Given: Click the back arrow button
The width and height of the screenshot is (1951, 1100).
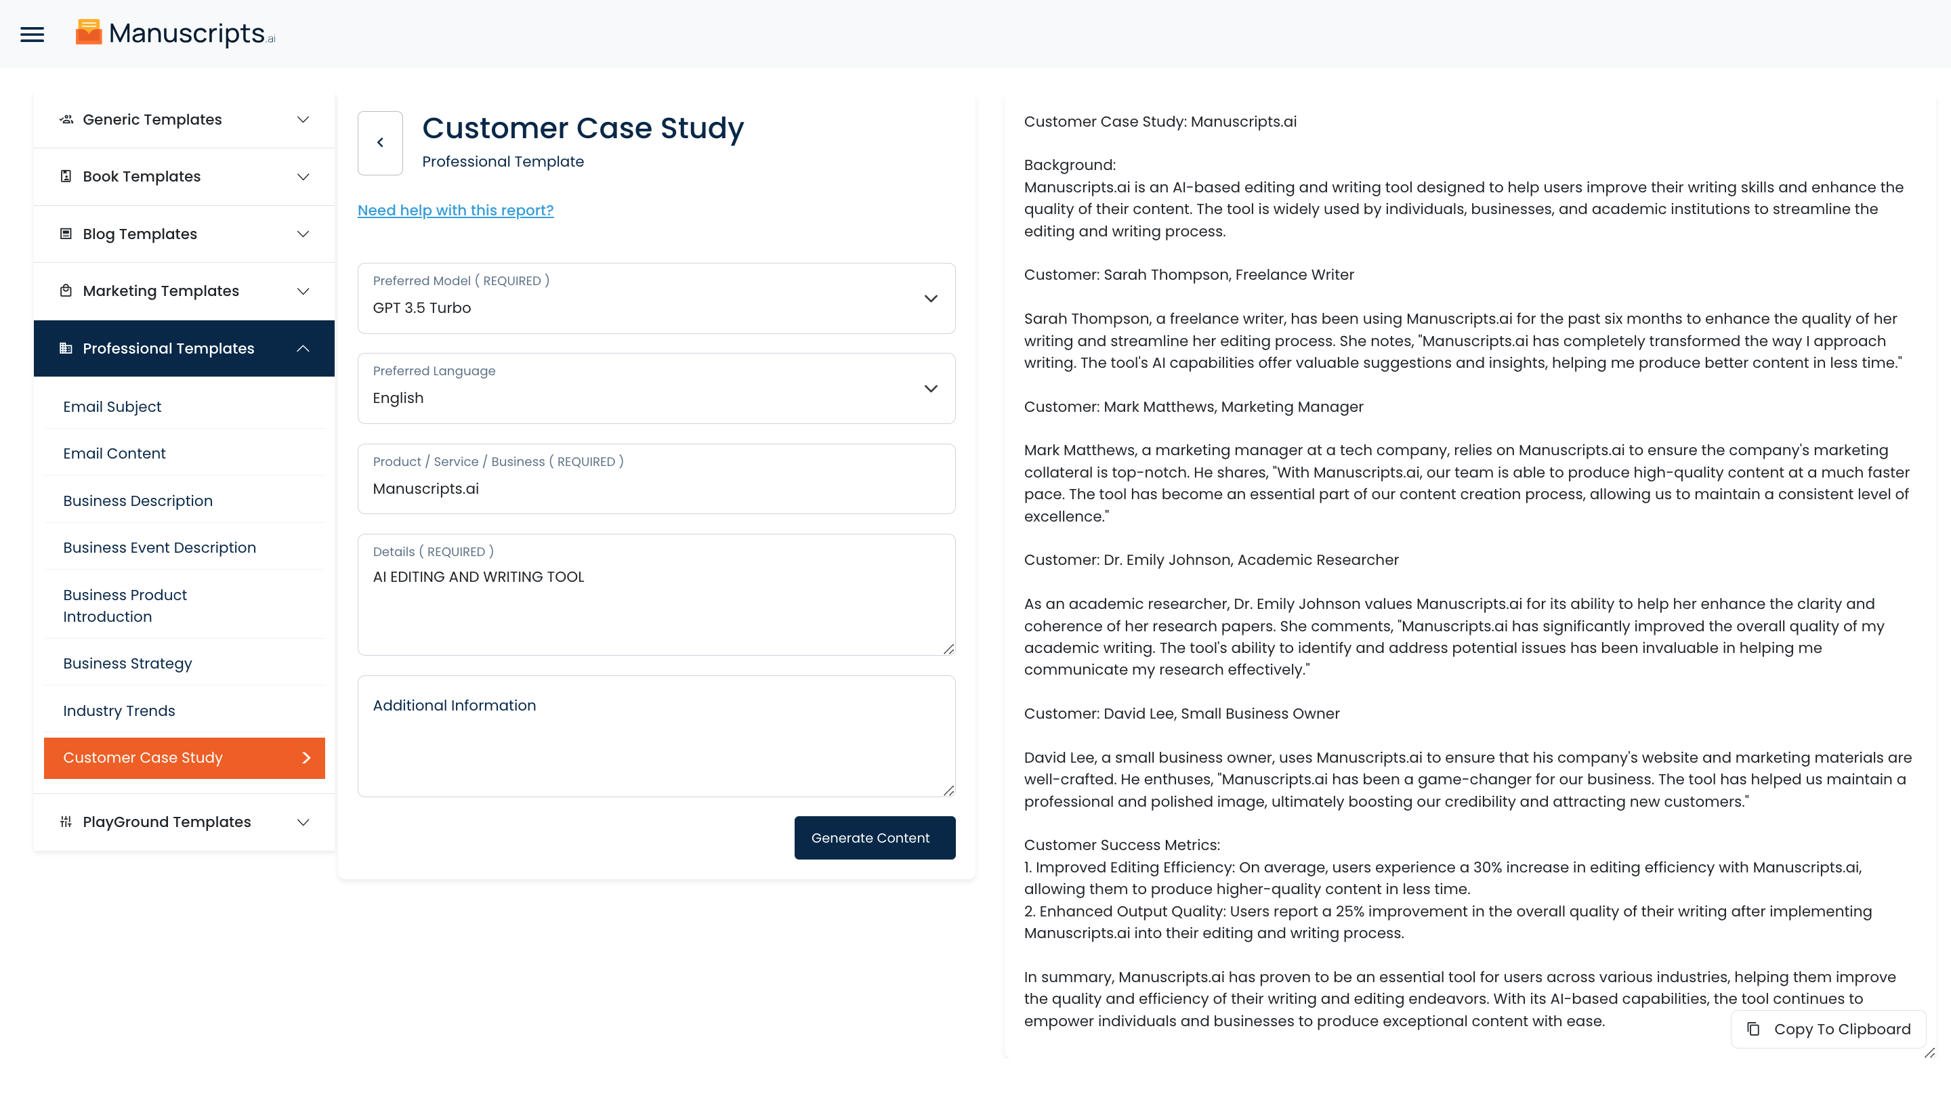Looking at the screenshot, I should (380, 143).
